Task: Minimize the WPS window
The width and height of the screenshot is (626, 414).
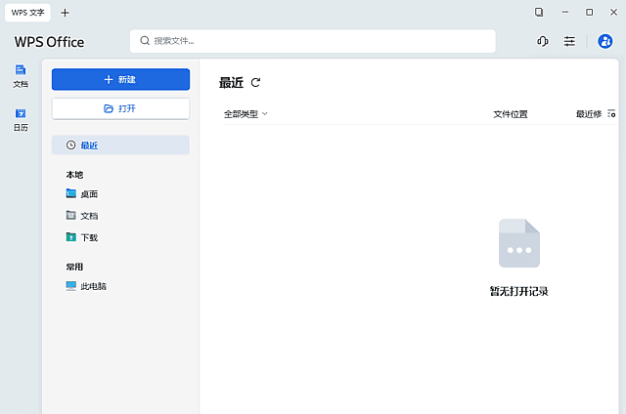Action: (x=565, y=13)
